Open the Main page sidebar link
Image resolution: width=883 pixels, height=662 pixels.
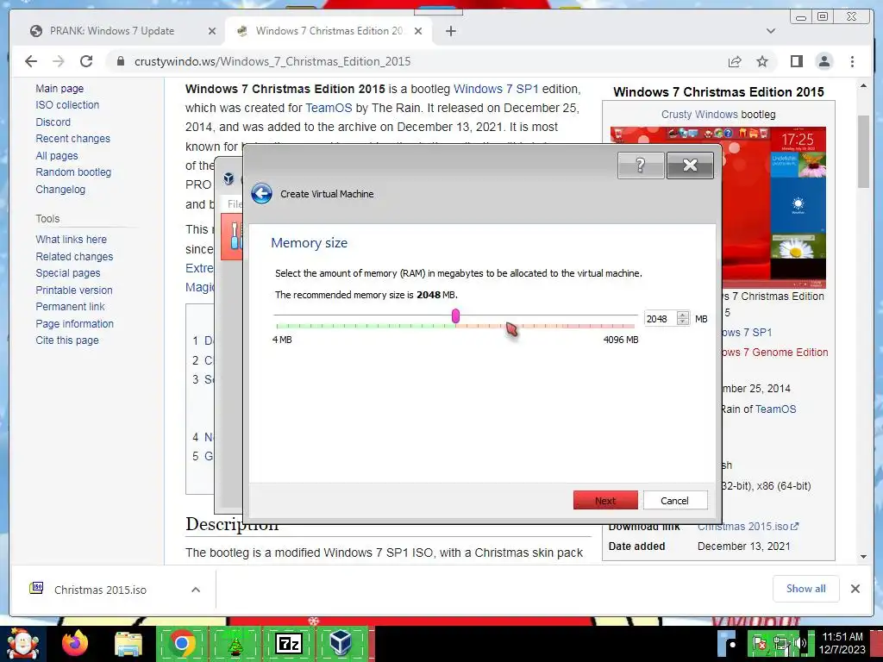pos(59,89)
